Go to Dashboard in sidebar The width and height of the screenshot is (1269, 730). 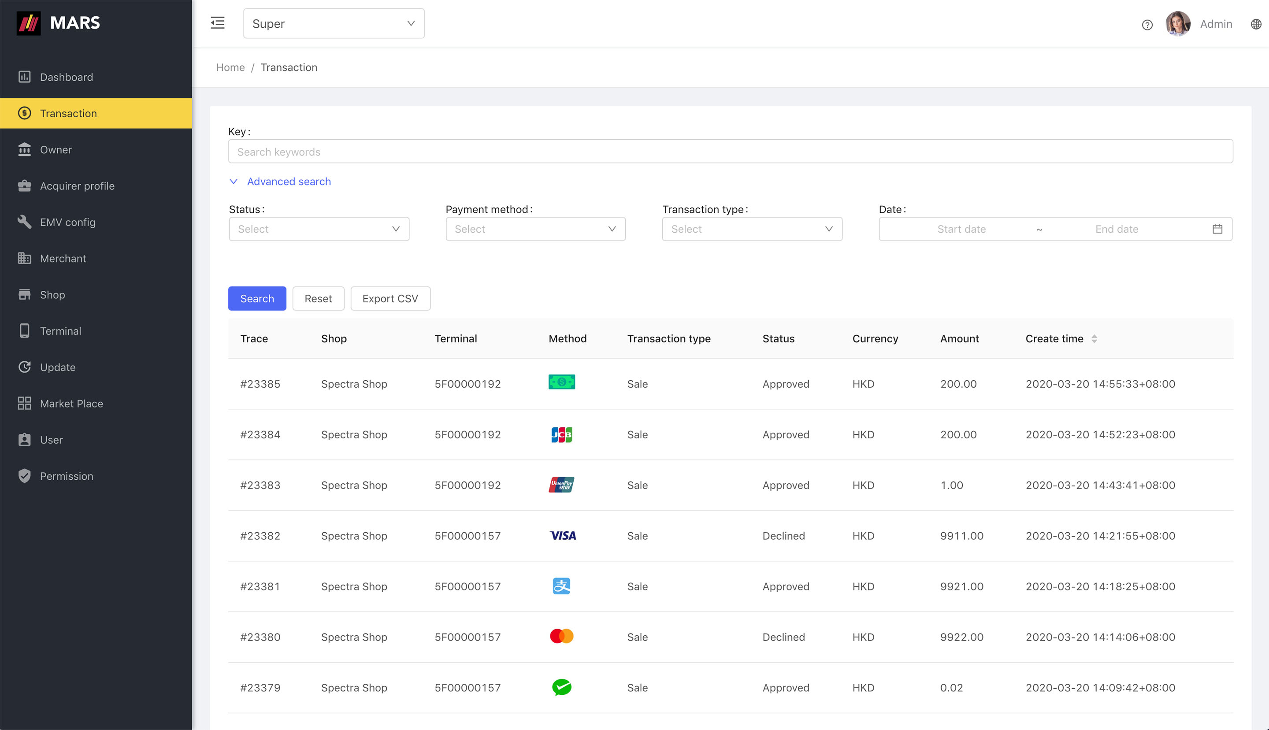click(x=66, y=77)
